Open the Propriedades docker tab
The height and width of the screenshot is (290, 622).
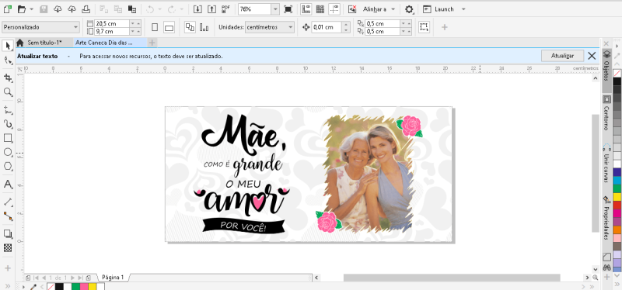tap(606, 218)
